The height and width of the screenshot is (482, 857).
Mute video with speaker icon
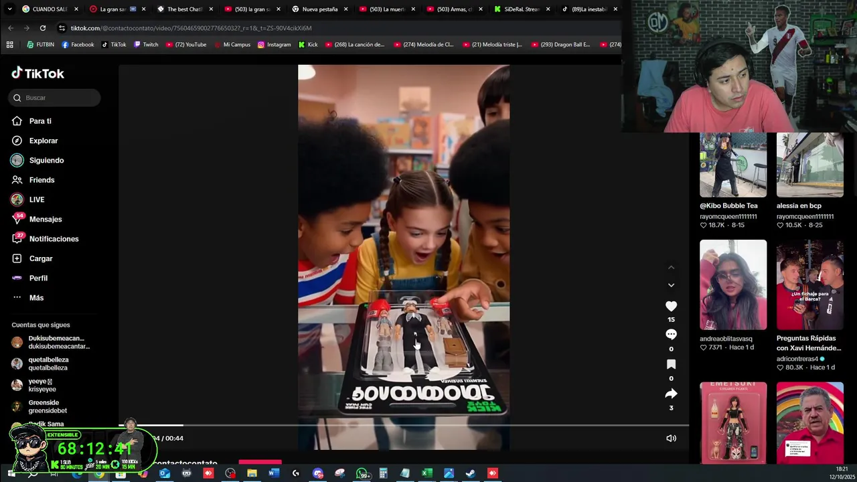(671, 438)
